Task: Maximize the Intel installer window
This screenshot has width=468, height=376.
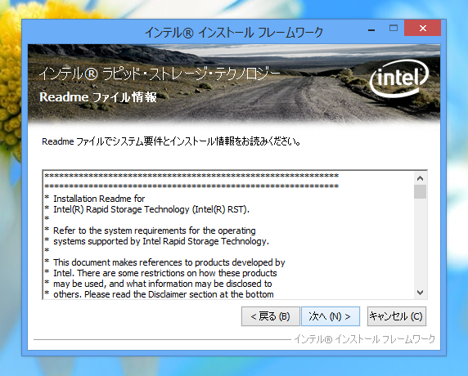Action: click(394, 29)
